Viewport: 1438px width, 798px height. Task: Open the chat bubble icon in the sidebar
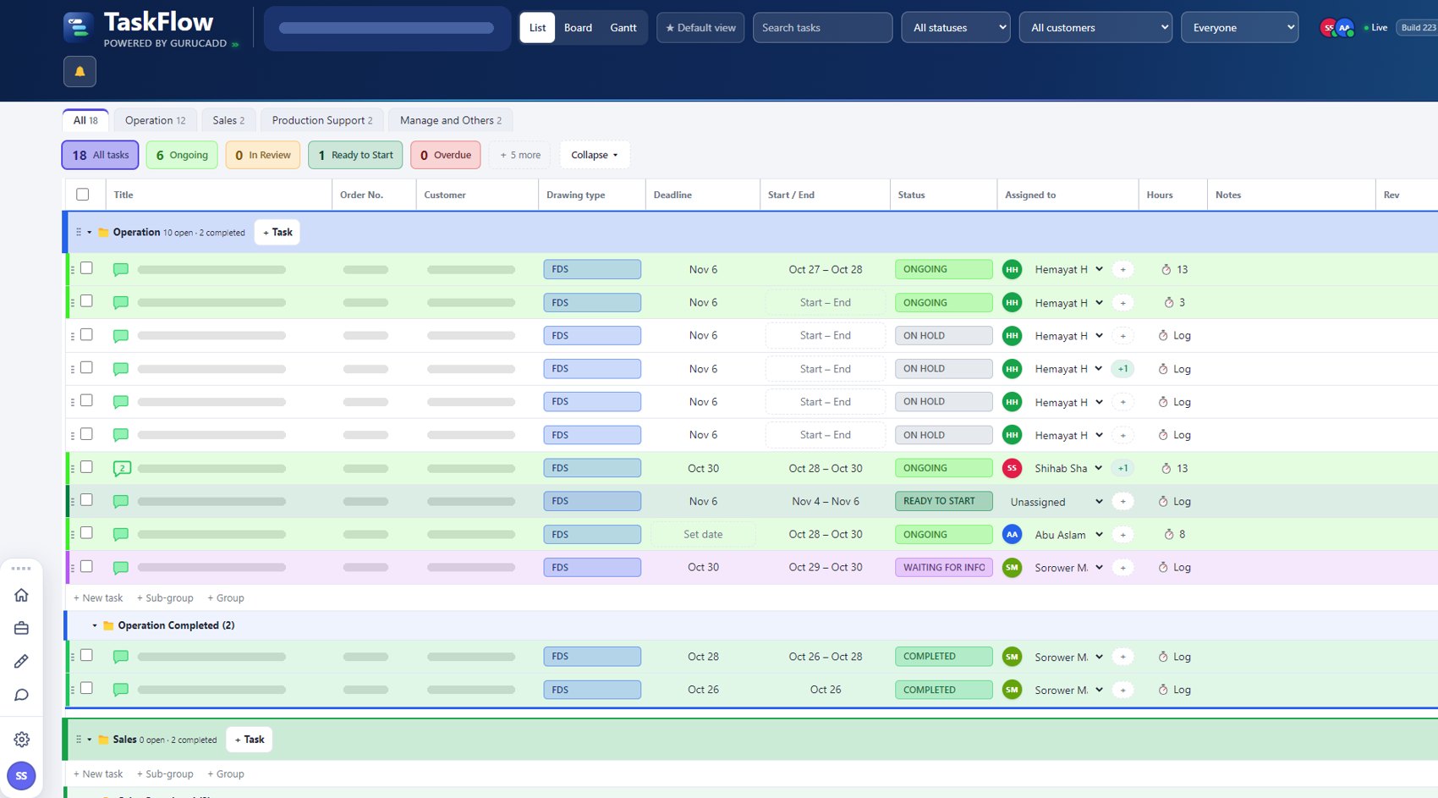pos(22,695)
